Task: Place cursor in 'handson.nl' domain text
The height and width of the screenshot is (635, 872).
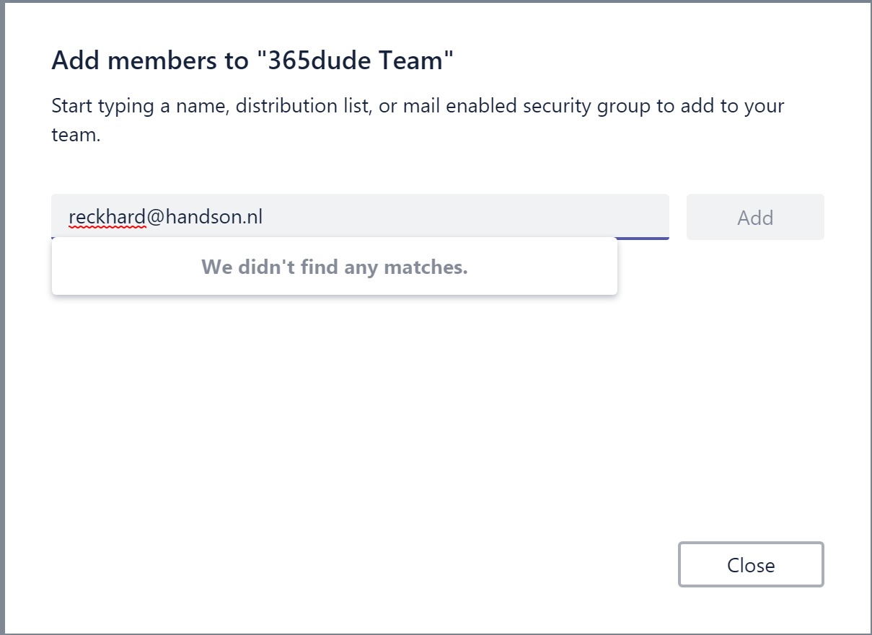Action: [x=214, y=217]
